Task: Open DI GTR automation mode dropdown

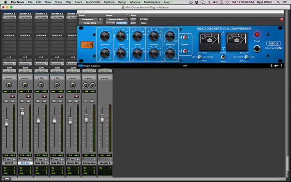Action: tap(9, 71)
